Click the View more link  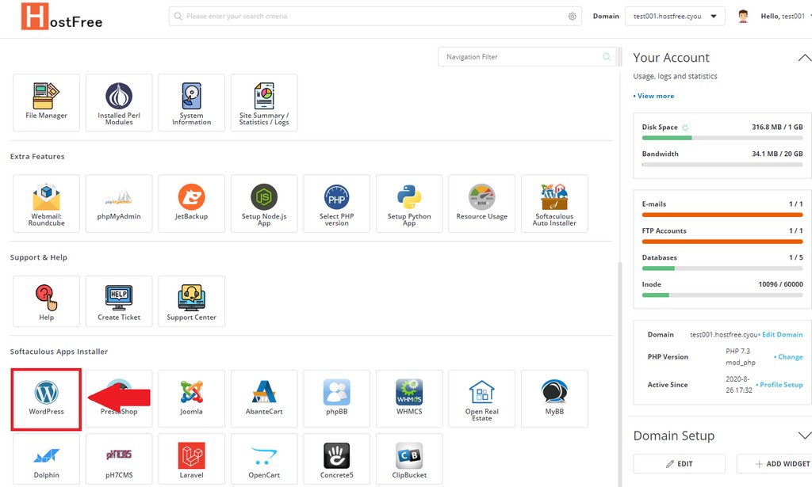coord(654,96)
